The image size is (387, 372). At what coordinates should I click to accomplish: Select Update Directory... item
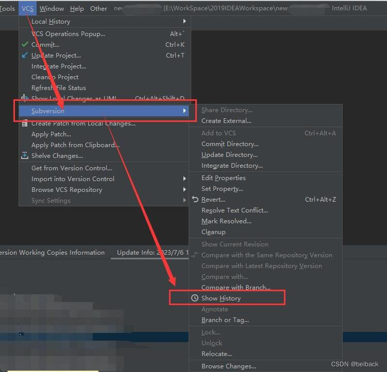pos(265,155)
